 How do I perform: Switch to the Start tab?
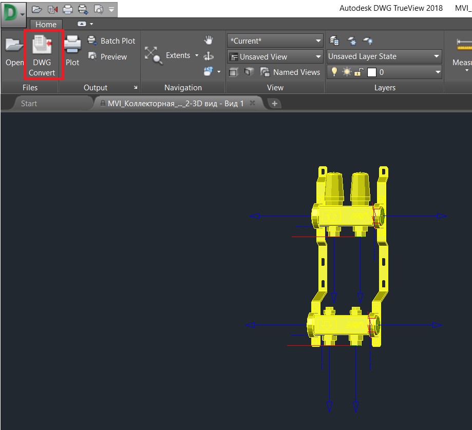click(x=29, y=103)
